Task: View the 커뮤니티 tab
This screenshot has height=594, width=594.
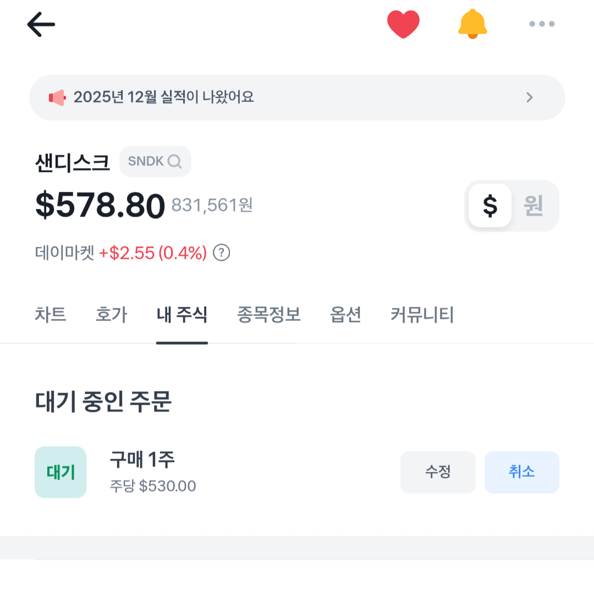Action: pos(422,315)
